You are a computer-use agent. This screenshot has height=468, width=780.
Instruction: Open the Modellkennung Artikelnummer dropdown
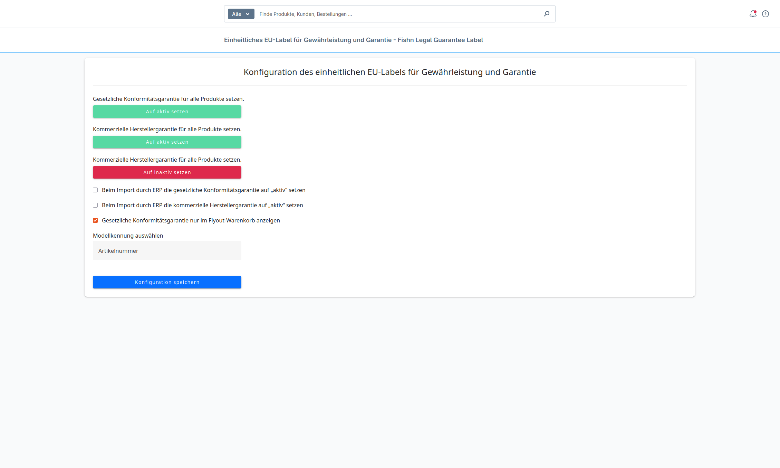pyautogui.click(x=167, y=250)
